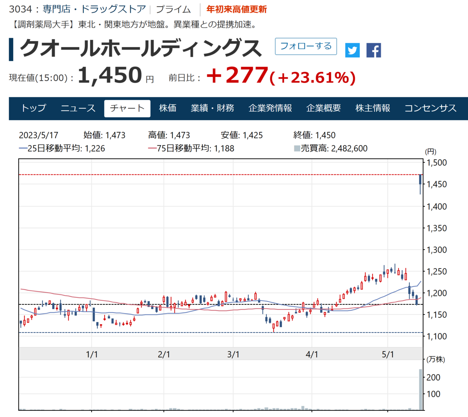Click the 1/1 date axis label
468x417 pixels.
tap(92, 354)
